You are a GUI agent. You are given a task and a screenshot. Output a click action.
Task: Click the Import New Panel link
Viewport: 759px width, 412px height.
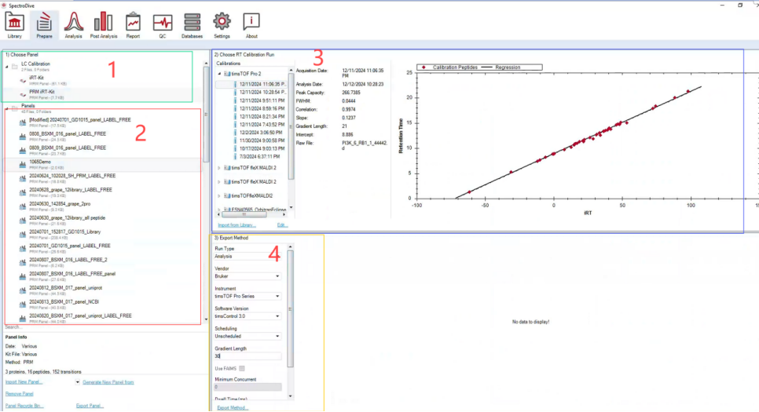tap(24, 382)
